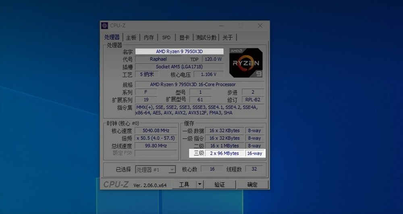Image resolution: width=403 pixels, height=214 pixels.
Task: Click the extended family value 19
Action: 146,100
